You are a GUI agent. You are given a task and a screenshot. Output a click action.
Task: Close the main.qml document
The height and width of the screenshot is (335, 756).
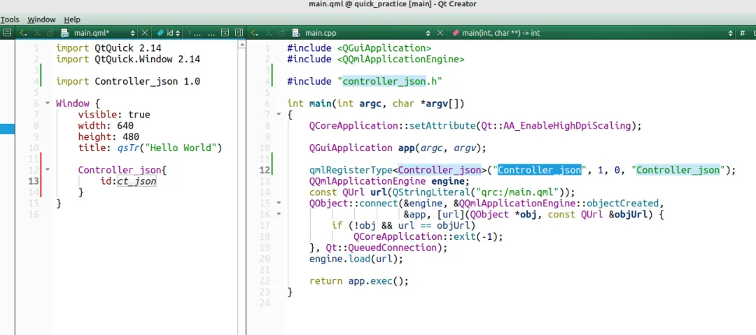click(x=144, y=34)
